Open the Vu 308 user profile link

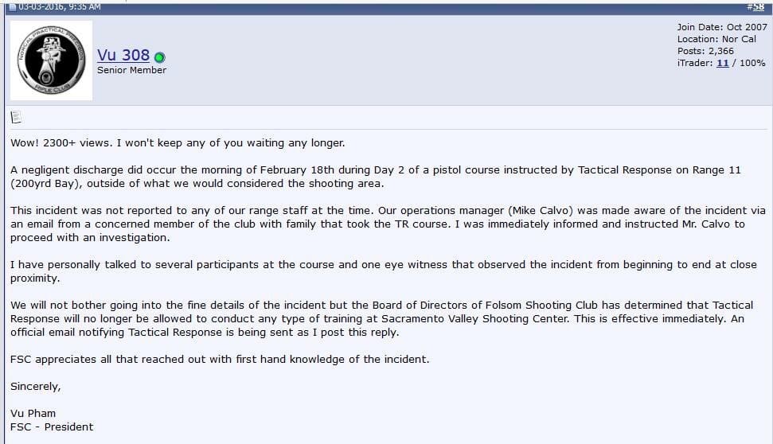tap(123, 55)
